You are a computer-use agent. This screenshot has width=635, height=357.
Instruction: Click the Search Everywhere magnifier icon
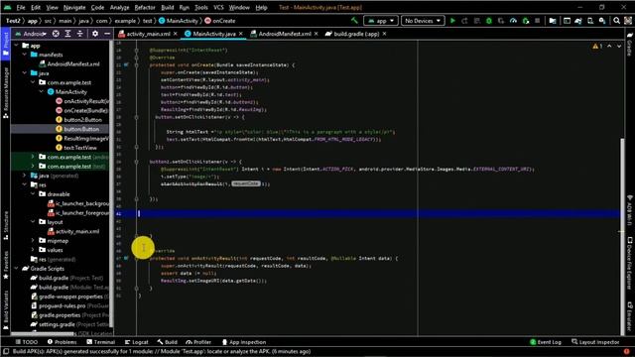(616, 21)
